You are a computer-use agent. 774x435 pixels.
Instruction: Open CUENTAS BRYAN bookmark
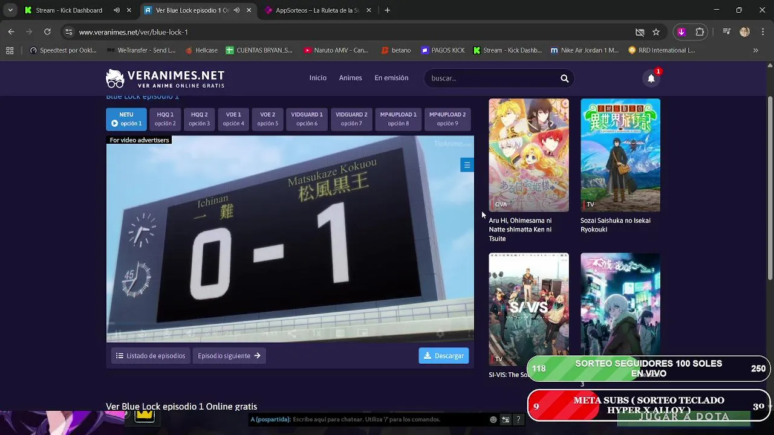(x=259, y=50)
